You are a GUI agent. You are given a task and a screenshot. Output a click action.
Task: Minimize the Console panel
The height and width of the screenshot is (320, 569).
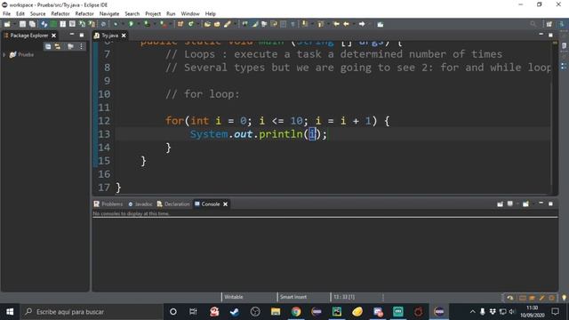click(x=541, y=204)
